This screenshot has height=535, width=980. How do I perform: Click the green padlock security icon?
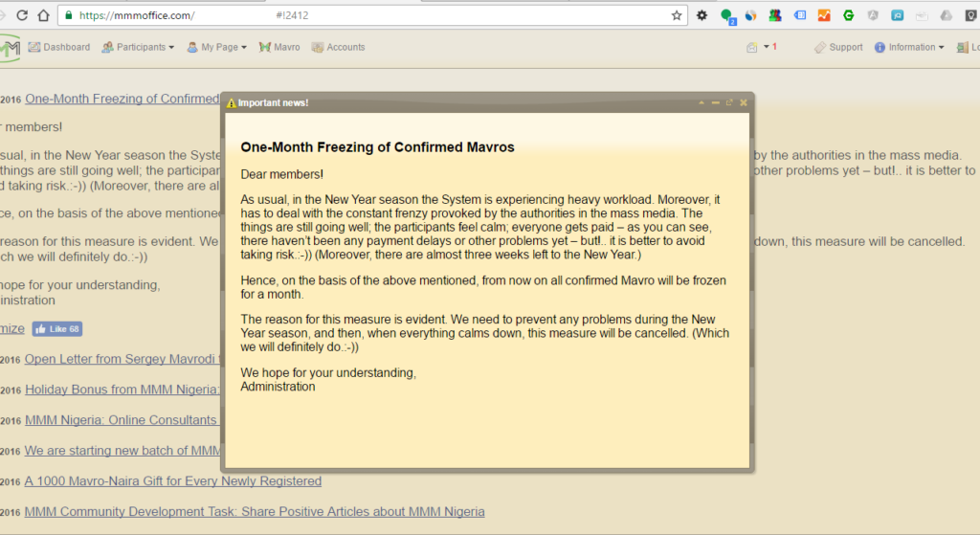[69, 15]
